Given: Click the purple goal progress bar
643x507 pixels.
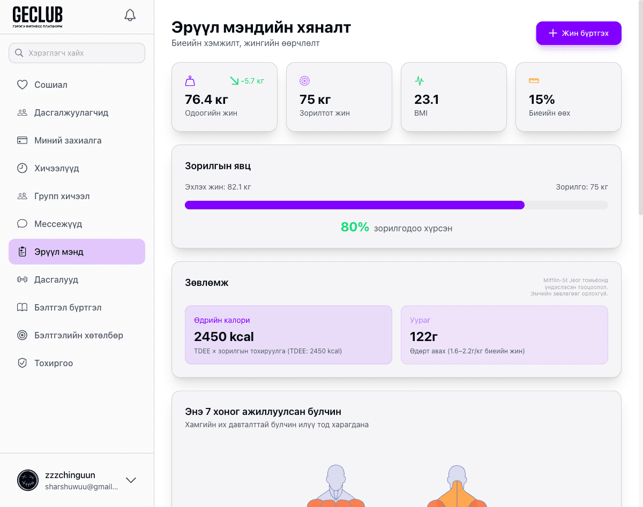Looking at the screenshot, I should (354, 205).
